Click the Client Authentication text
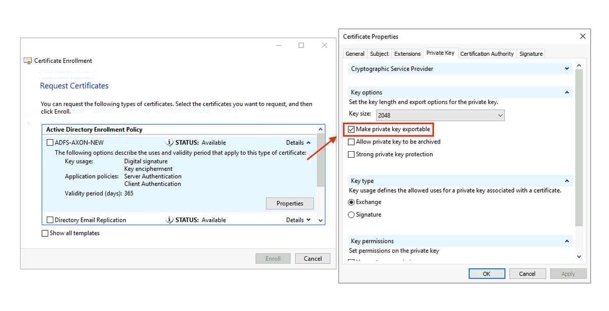Viewport: 609px width, 311px height. (152, 184)
